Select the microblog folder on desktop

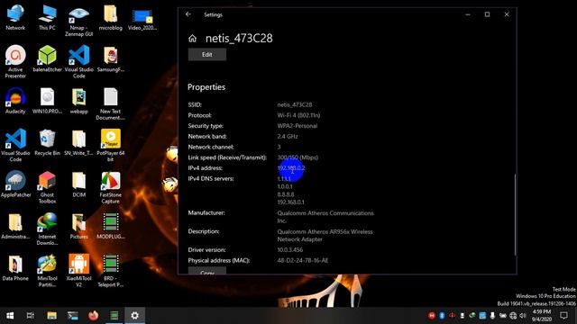click(x=110, y=18)
